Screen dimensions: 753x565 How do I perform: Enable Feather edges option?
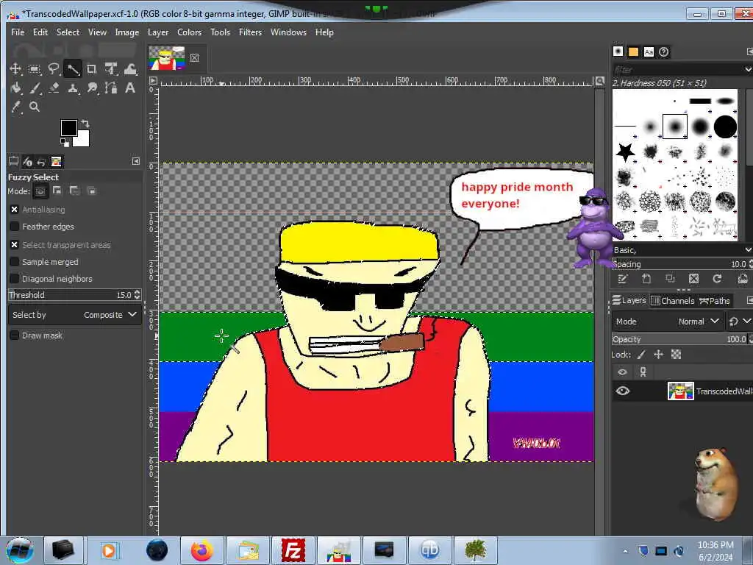click(15, 227)
